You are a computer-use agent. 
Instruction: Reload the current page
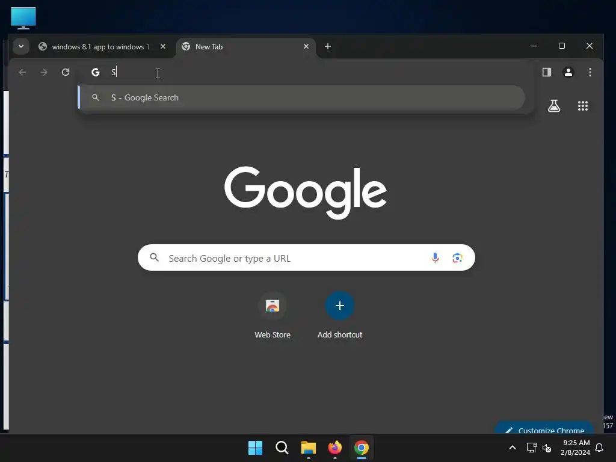click(66, 72)
